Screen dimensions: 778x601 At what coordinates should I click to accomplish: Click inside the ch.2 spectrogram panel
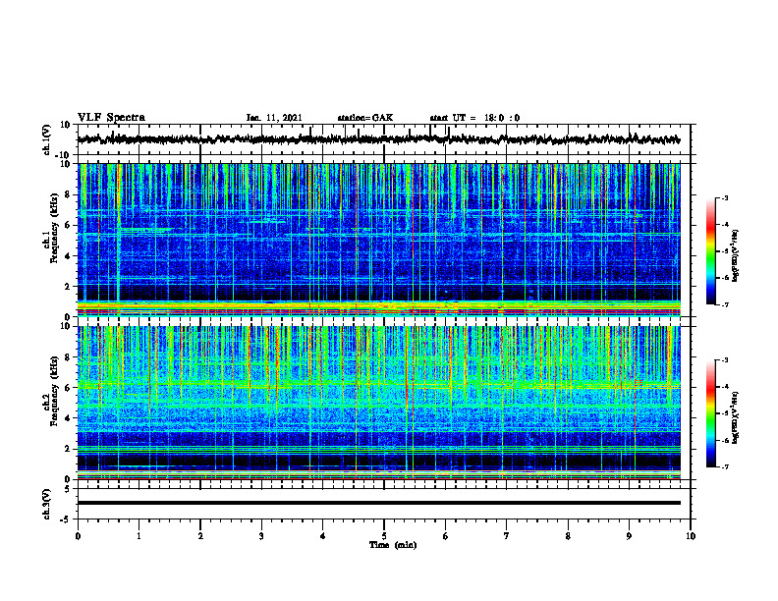tap(378, 403)
